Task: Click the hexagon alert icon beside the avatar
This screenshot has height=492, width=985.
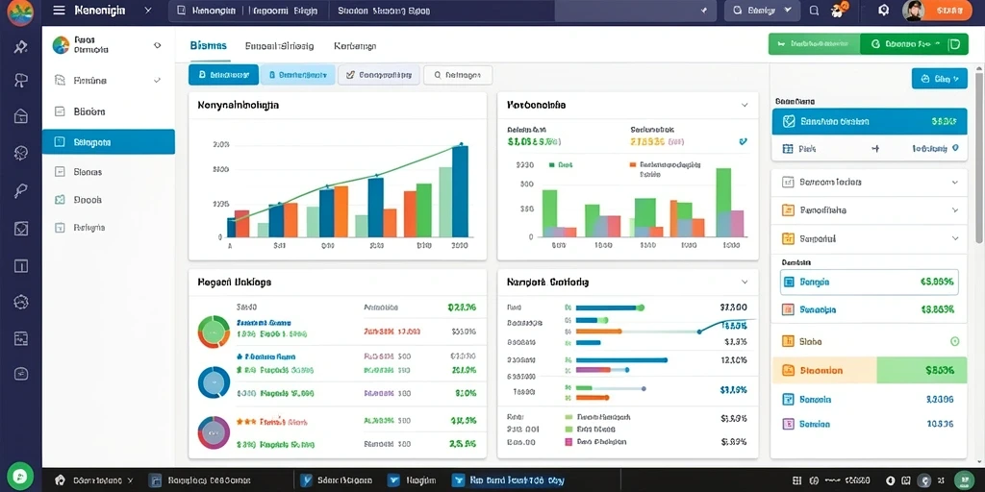Action: click(x=883, y=11)
